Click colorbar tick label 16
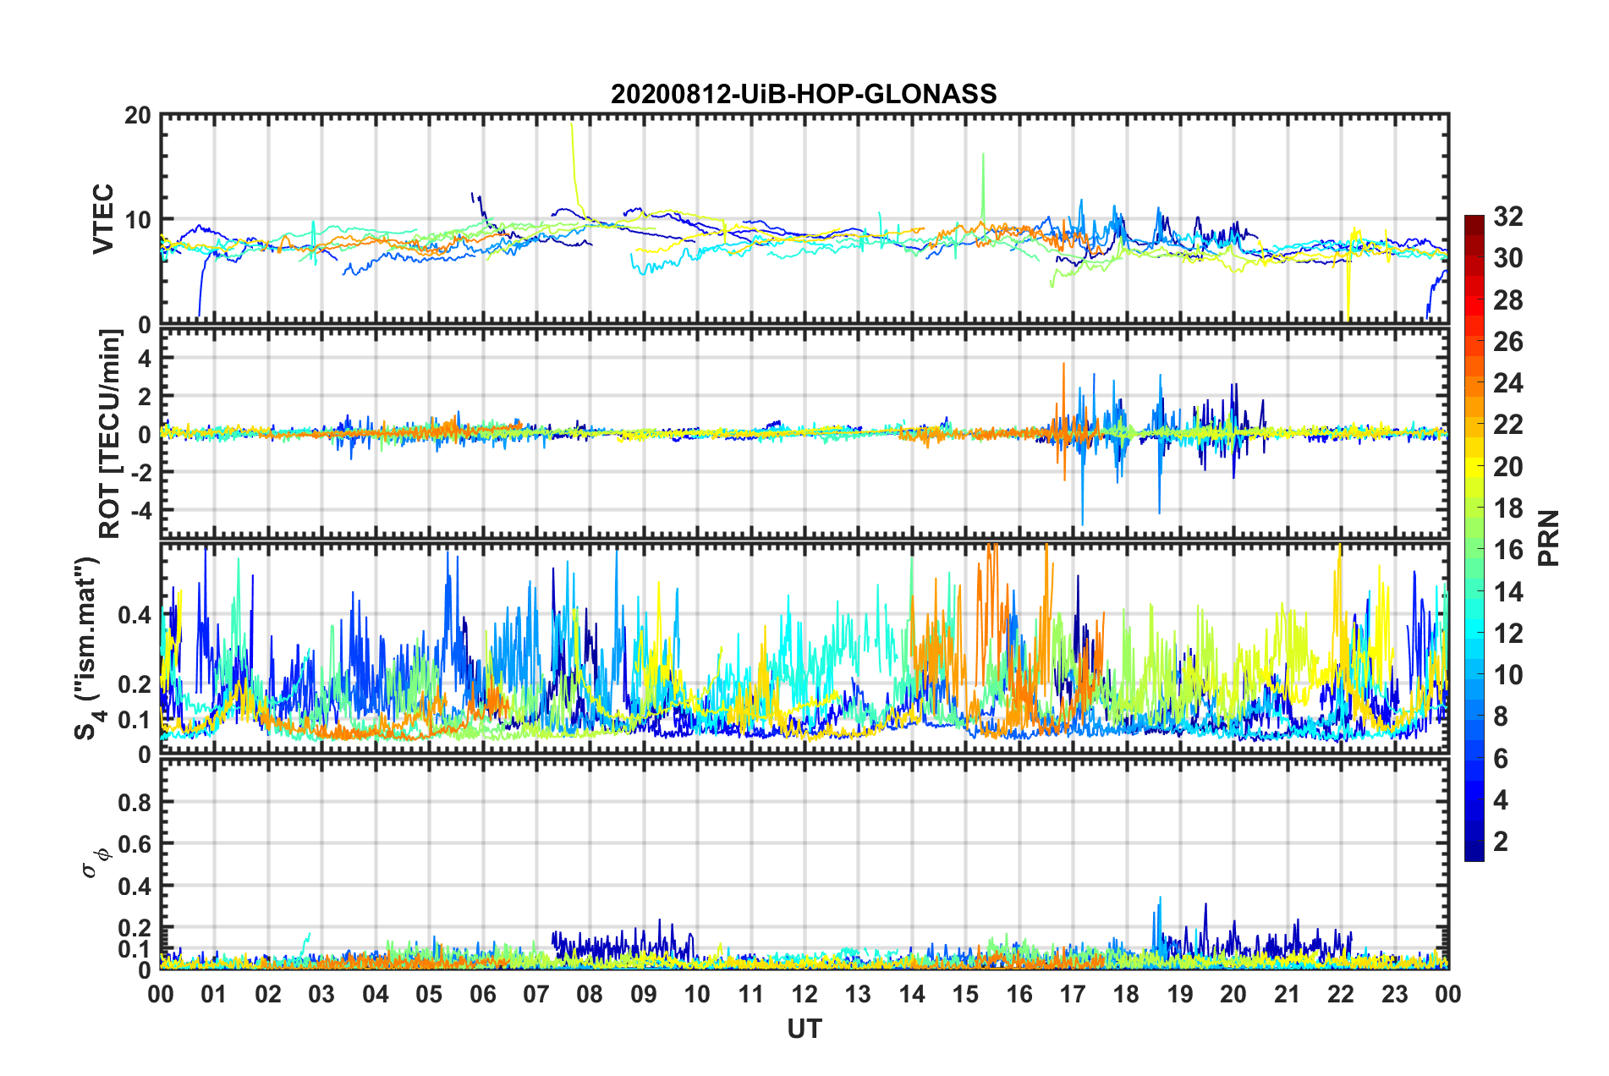Screen dimensions: 1609x1076 click(1507, 550)
